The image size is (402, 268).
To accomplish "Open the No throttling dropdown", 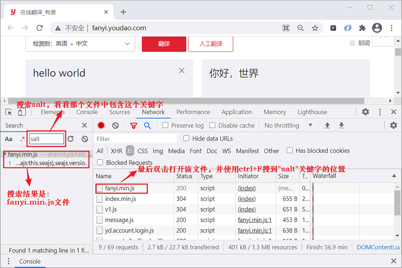I will pyautogui.click(x=288, y=125).
